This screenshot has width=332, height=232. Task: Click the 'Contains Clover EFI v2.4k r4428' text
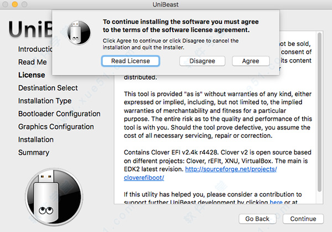coord(170,152)
